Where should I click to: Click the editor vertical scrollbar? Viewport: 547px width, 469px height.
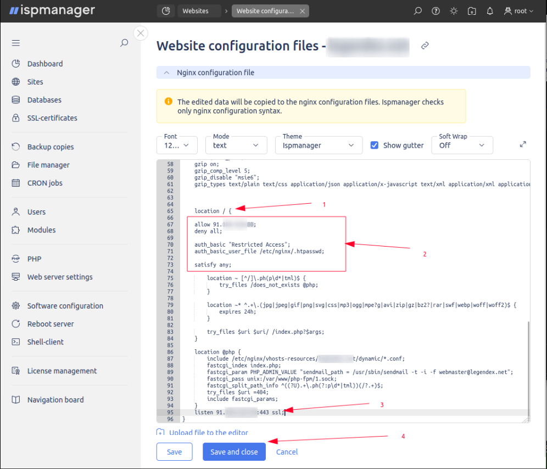[x=528, y=368]
